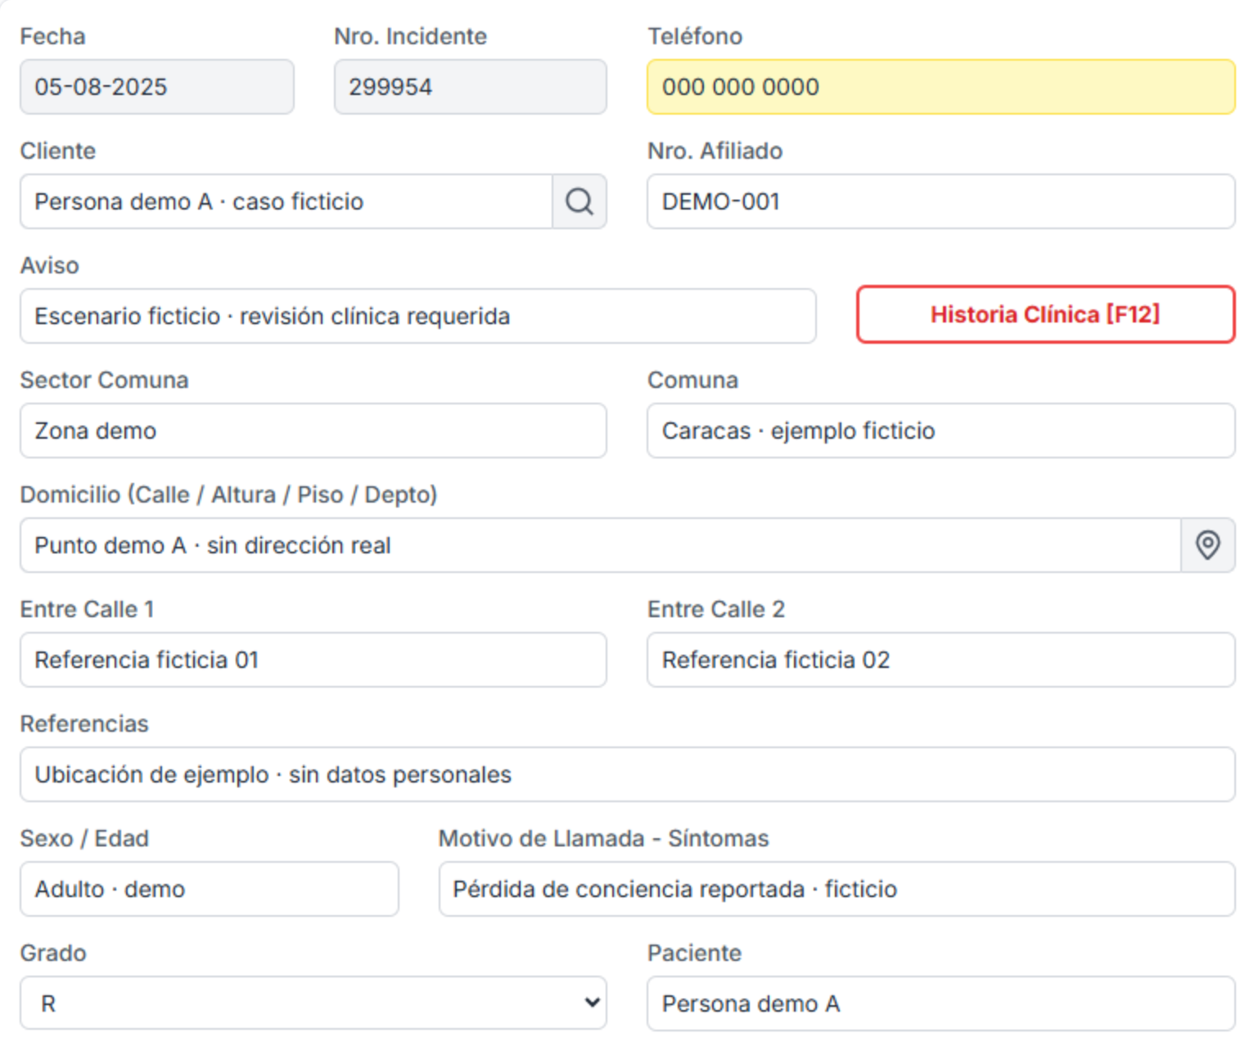
Task: Click the Aviso text field
Action: point(418,316)
